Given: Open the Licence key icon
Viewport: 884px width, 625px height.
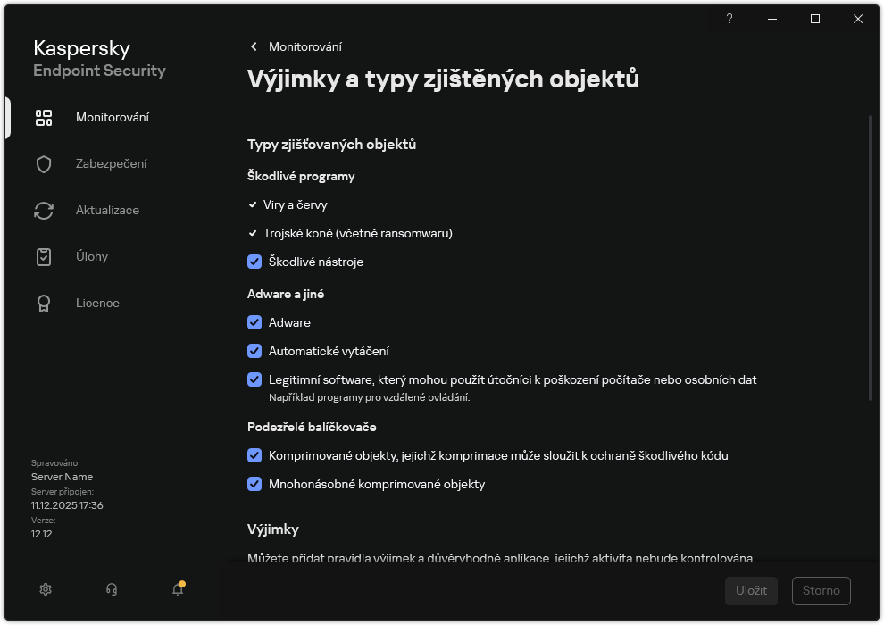Looking at the screenshot, I should [x=44, y=303].
